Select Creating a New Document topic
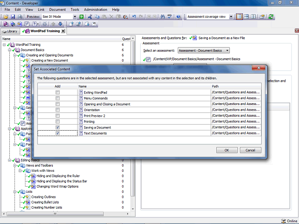The image size is (299, 224). coord(50,60)
